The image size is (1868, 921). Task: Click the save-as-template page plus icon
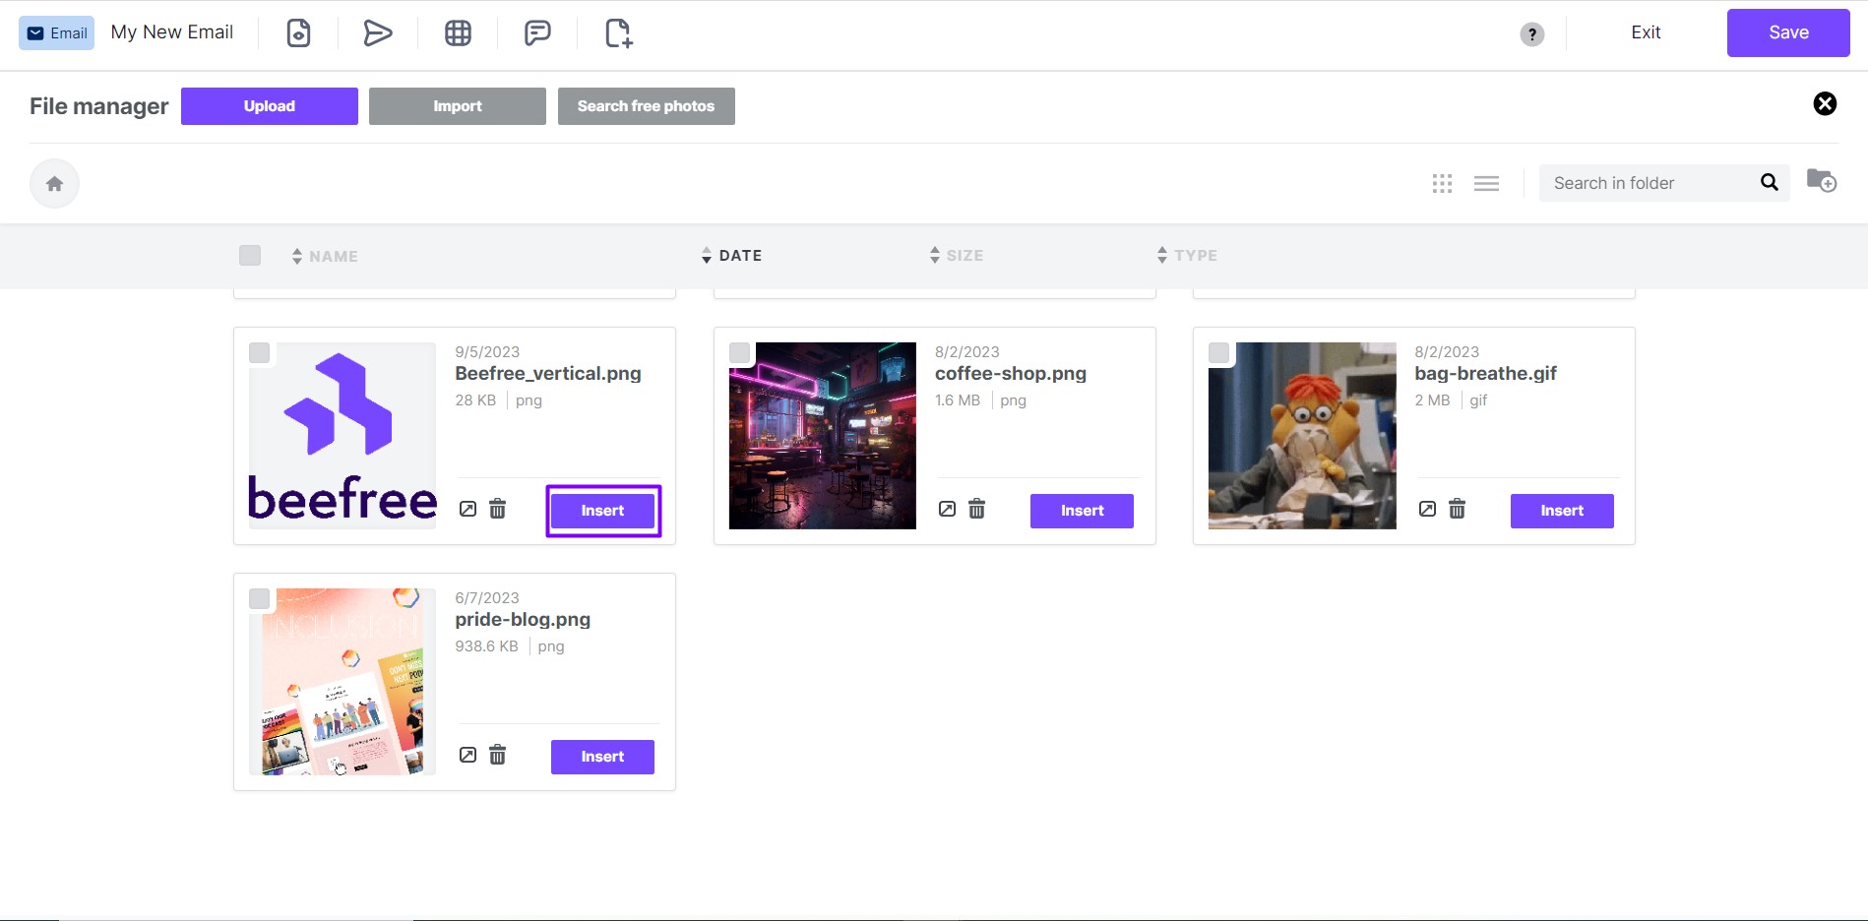(618, 33)
